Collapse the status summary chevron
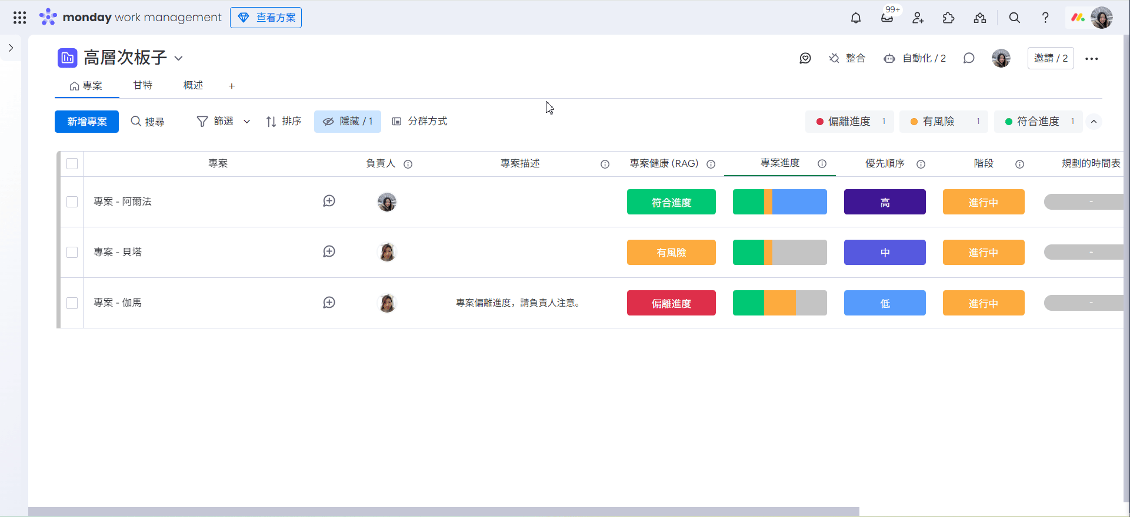The height and width of the screenshot is (517, 1130). pyautogui.click(x=1094, y=122)
